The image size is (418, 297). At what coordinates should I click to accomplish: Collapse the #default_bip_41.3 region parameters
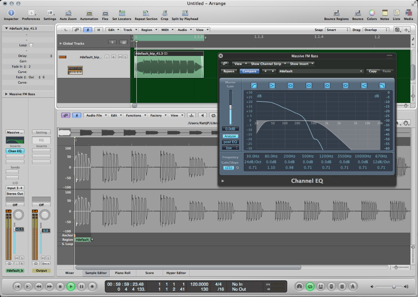(x=7, y=29)
